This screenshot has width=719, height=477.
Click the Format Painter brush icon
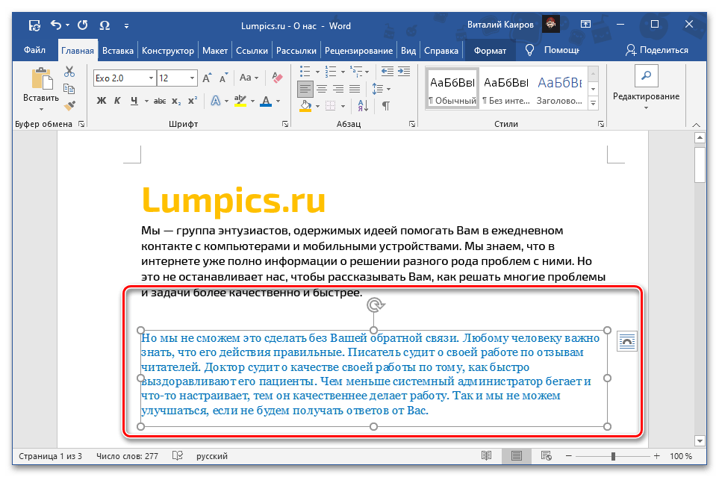point(69,106)
